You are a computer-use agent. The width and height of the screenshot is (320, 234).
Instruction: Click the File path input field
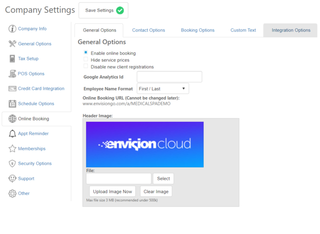tap(118, 179)
